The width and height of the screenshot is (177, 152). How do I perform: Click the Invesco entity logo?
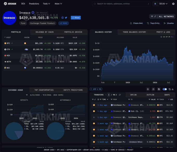coord(9,18)
